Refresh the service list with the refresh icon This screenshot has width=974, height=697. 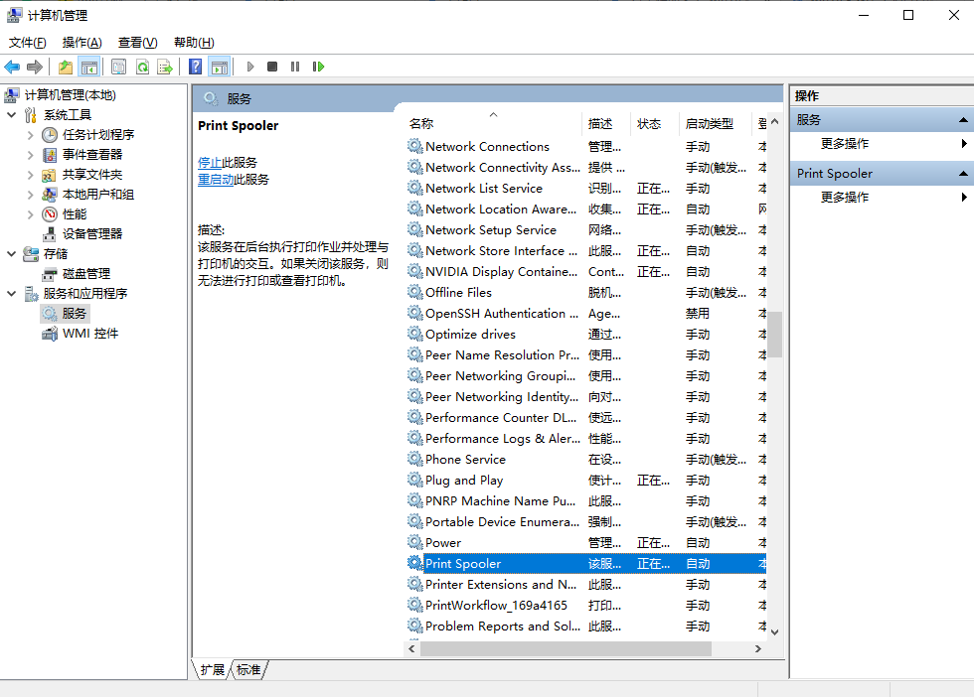pyautogui.click(x=144, y=67)
